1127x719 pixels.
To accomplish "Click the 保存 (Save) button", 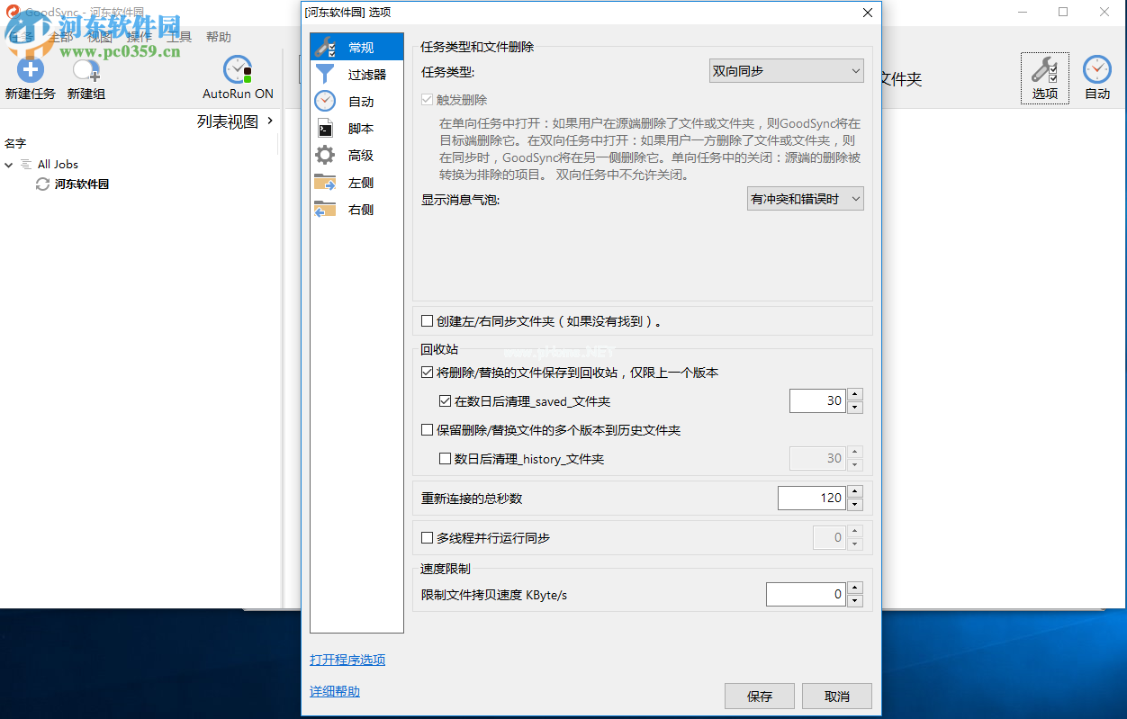I will pyautogui.click(x=759, y=696).
